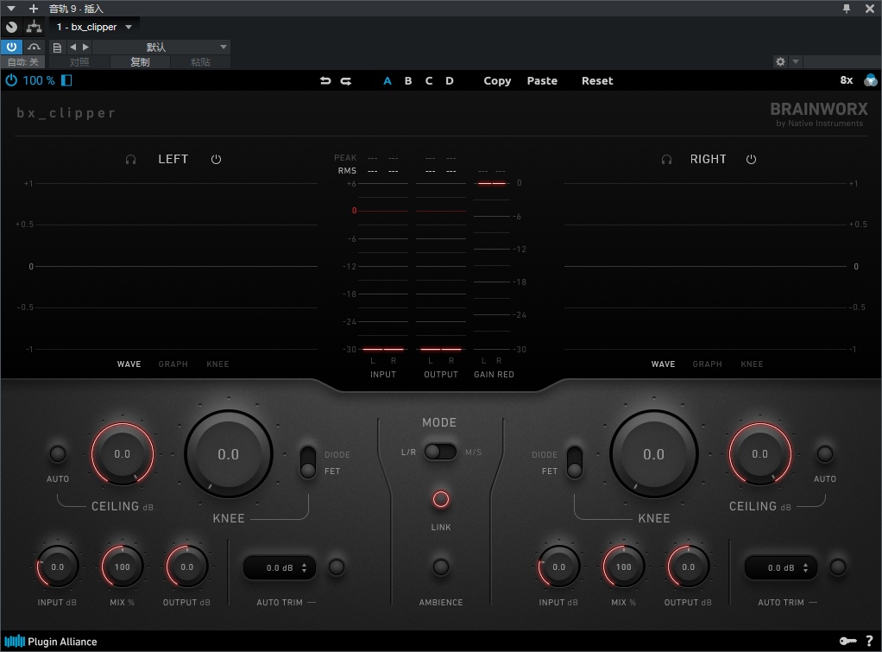Click the license key icon
The image size is (882, 652).
click(847, 642)
